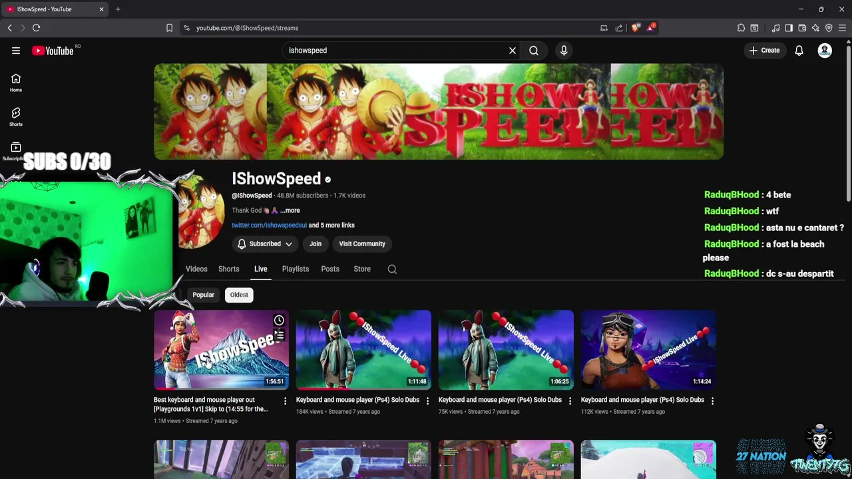The width and height of the screenshot is (852, 479).
Task: Share this page from the address bar
Action: coord(619,28)
